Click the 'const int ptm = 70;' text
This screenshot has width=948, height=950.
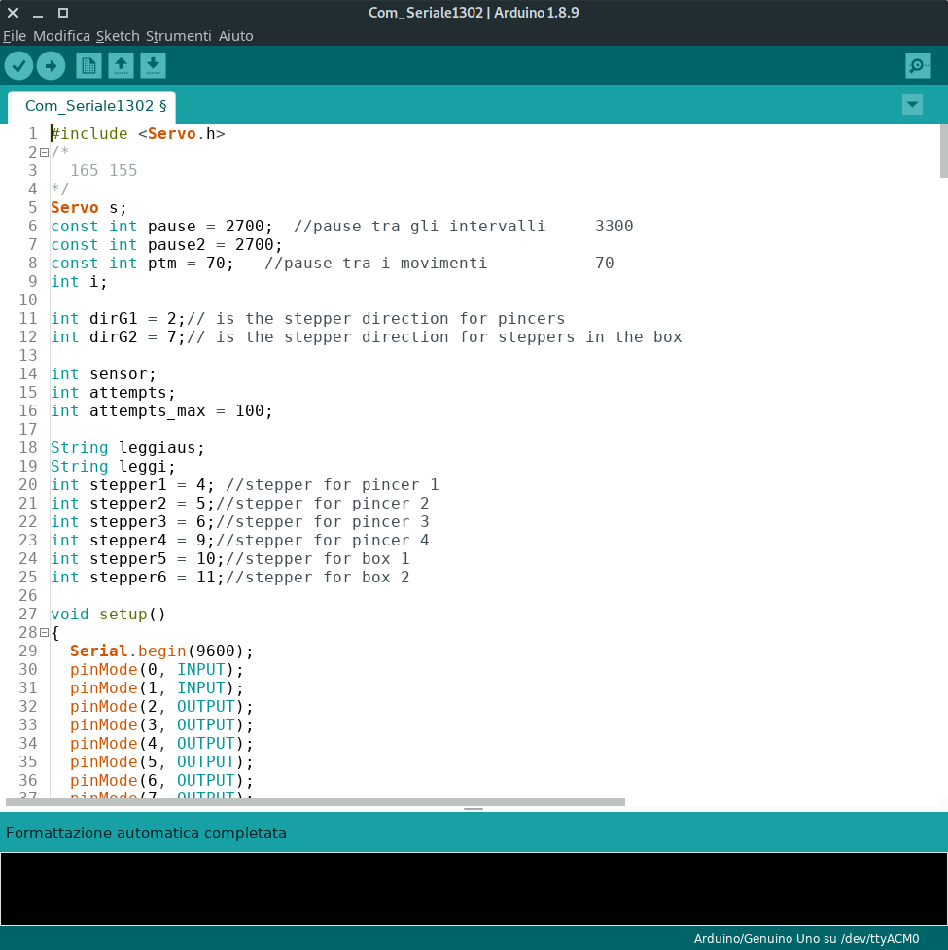tap(142, 263)
